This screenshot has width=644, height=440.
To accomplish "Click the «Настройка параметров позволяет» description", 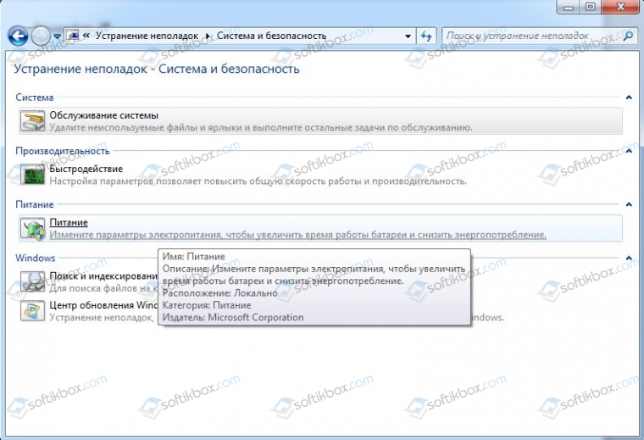I will click(x=258, y=181).
